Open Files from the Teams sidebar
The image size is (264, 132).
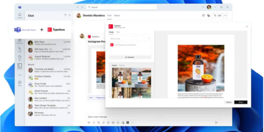20,58
